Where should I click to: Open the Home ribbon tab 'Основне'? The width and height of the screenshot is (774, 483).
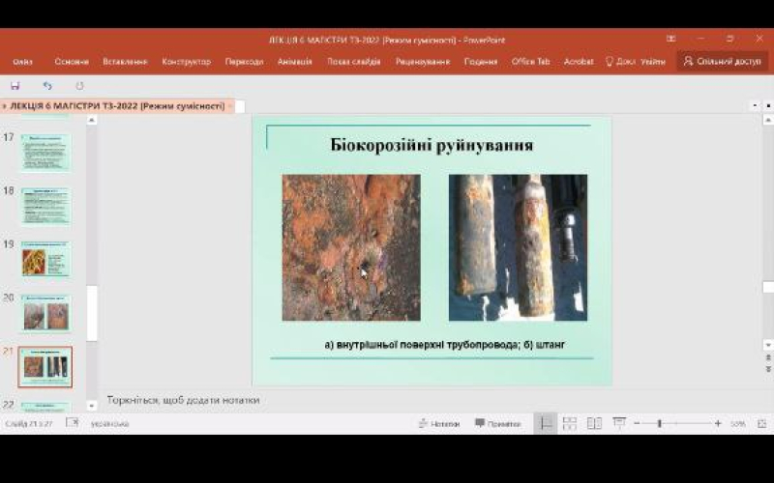72,62
